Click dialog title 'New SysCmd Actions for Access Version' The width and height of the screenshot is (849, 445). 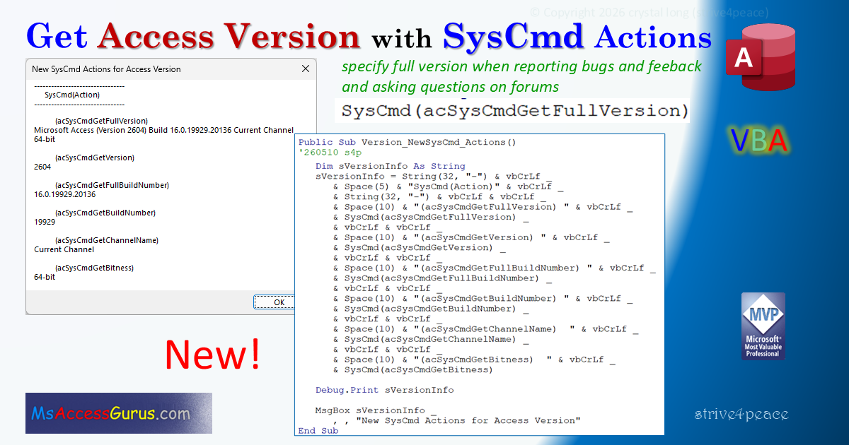point(106,69)
